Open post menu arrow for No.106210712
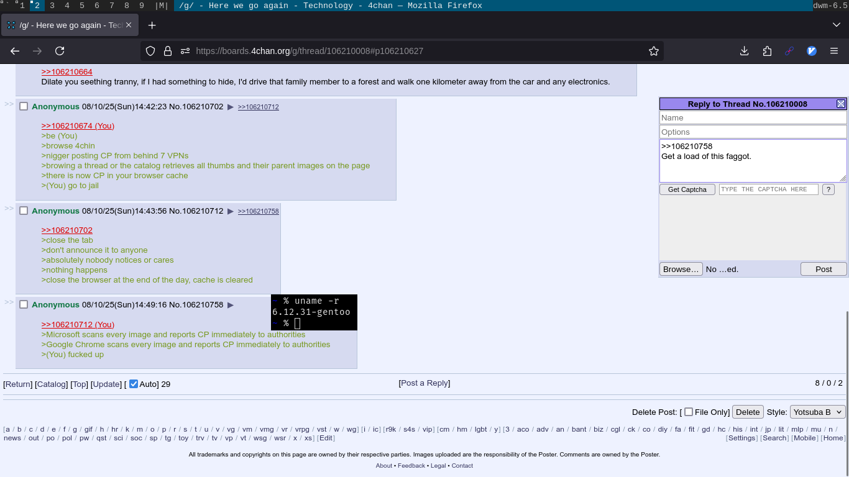 pos(231,211)
